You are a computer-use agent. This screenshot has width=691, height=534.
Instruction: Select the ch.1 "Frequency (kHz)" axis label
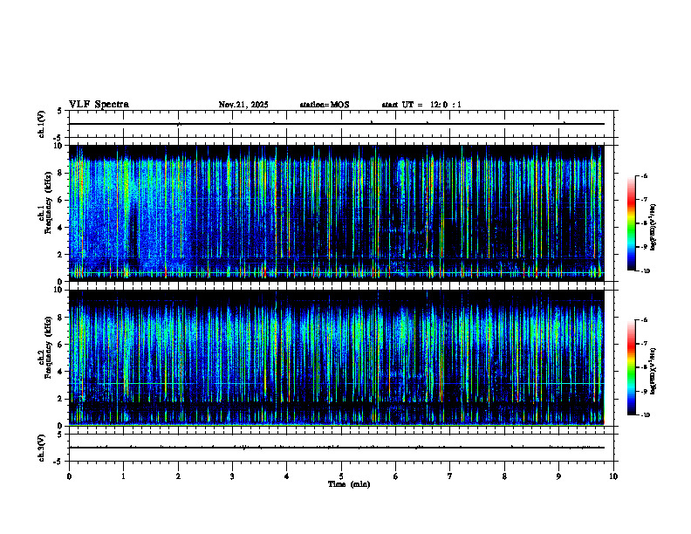coord(48,202)
